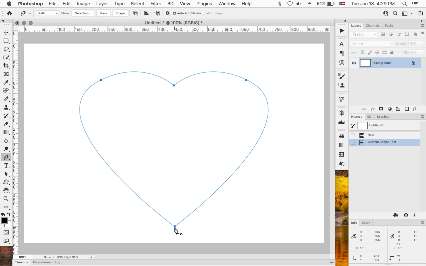Open the Path mode dropdown
Screen dimensions: 426x266
click(47, 13)
